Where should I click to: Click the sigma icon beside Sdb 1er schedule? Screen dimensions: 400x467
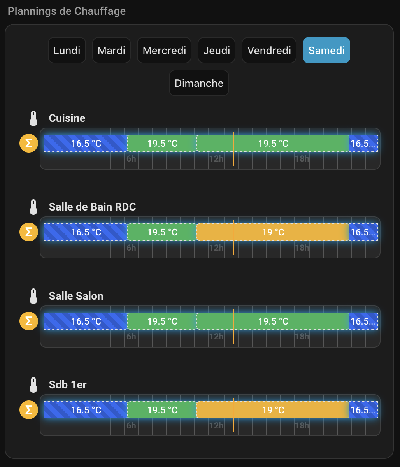[29, 410]
